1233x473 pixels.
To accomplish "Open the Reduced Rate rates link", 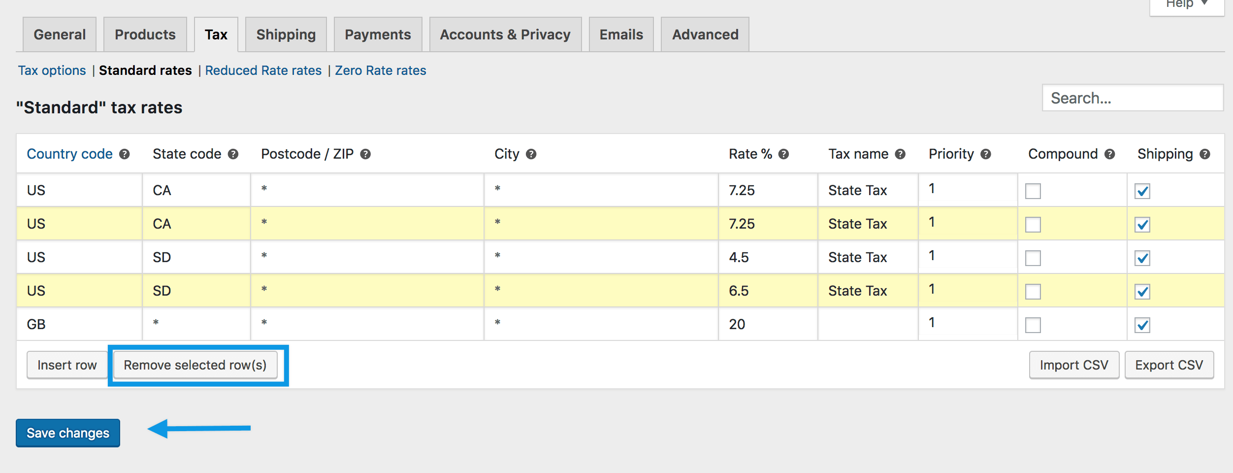I will point(263,70).
